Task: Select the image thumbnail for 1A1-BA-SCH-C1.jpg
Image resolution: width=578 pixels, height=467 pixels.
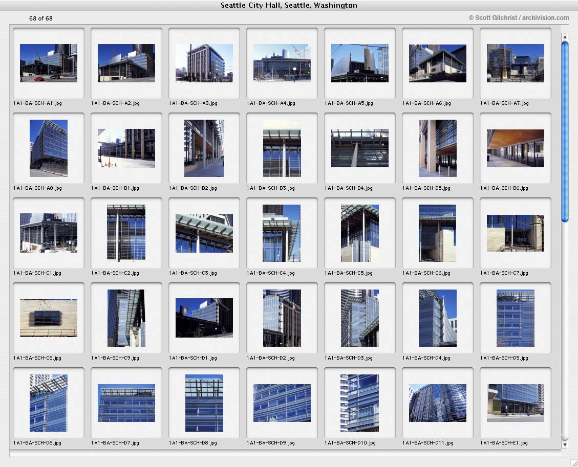Action: pos(49,233)
